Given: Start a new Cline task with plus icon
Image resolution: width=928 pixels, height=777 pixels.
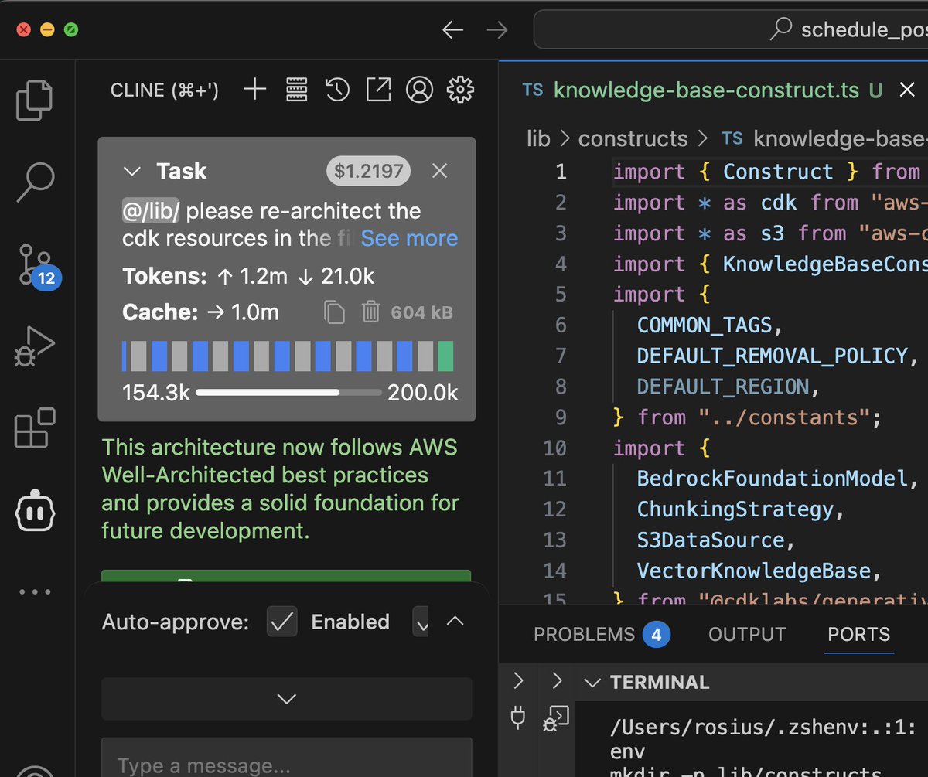Looking at the screenshot, I should click(254, 90).
